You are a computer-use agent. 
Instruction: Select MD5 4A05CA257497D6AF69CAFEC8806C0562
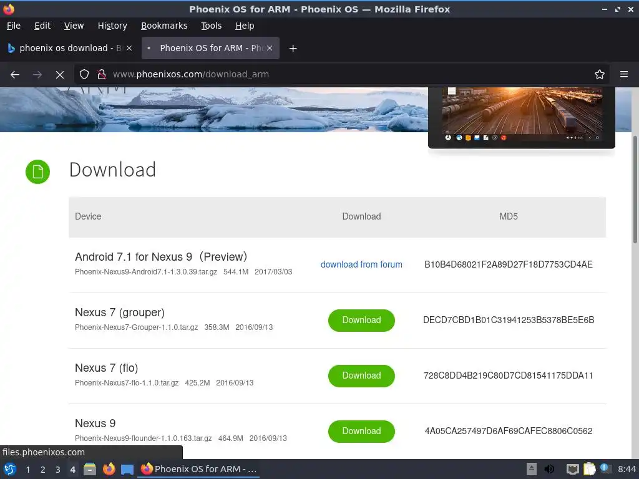coord(508,431)
